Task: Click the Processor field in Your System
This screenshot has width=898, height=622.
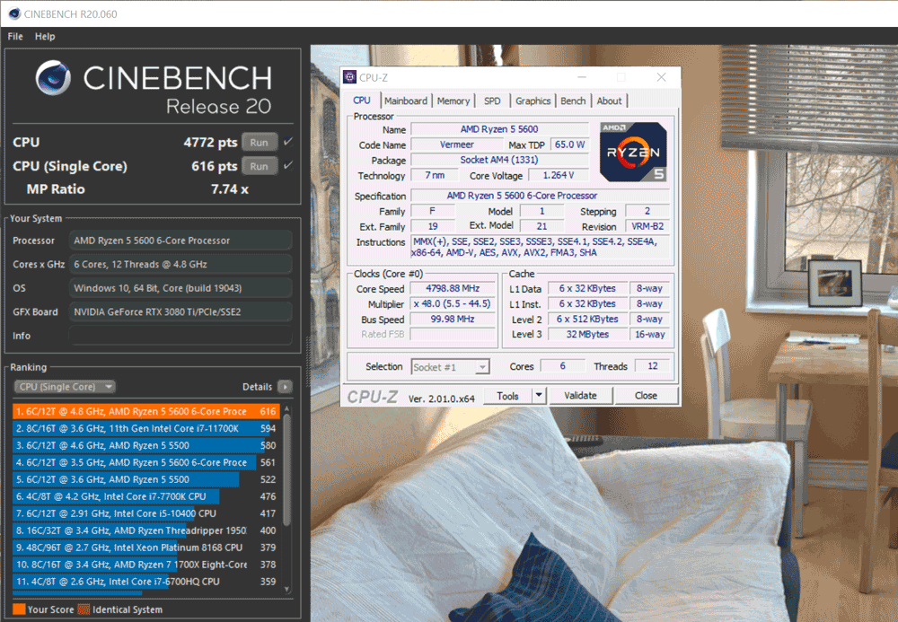Action: coord(180,241)
